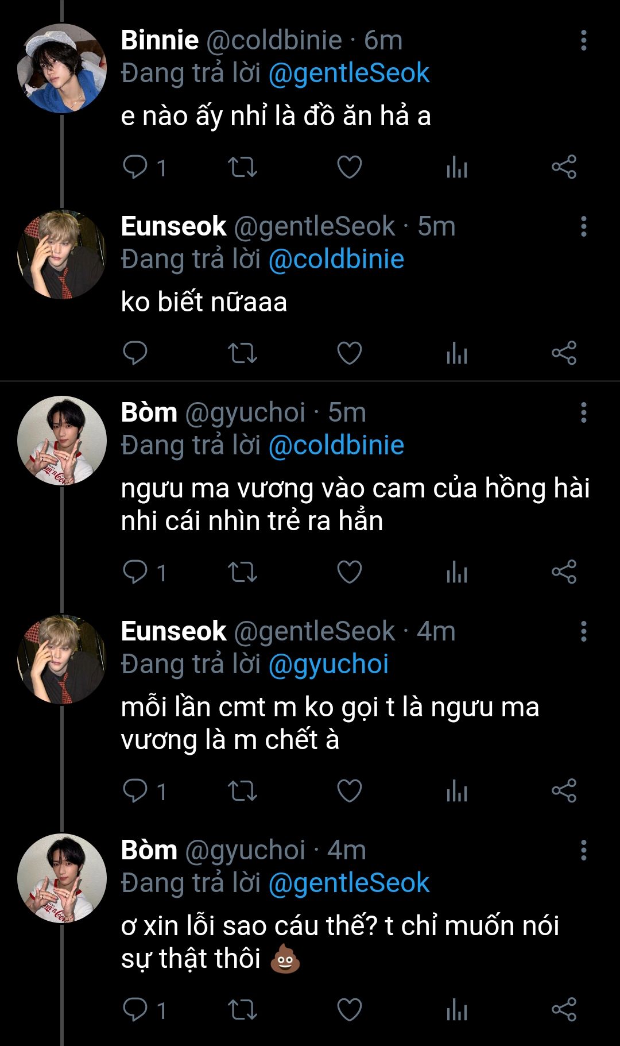
Task: Share Binnie's tweet
Action: 564,167
